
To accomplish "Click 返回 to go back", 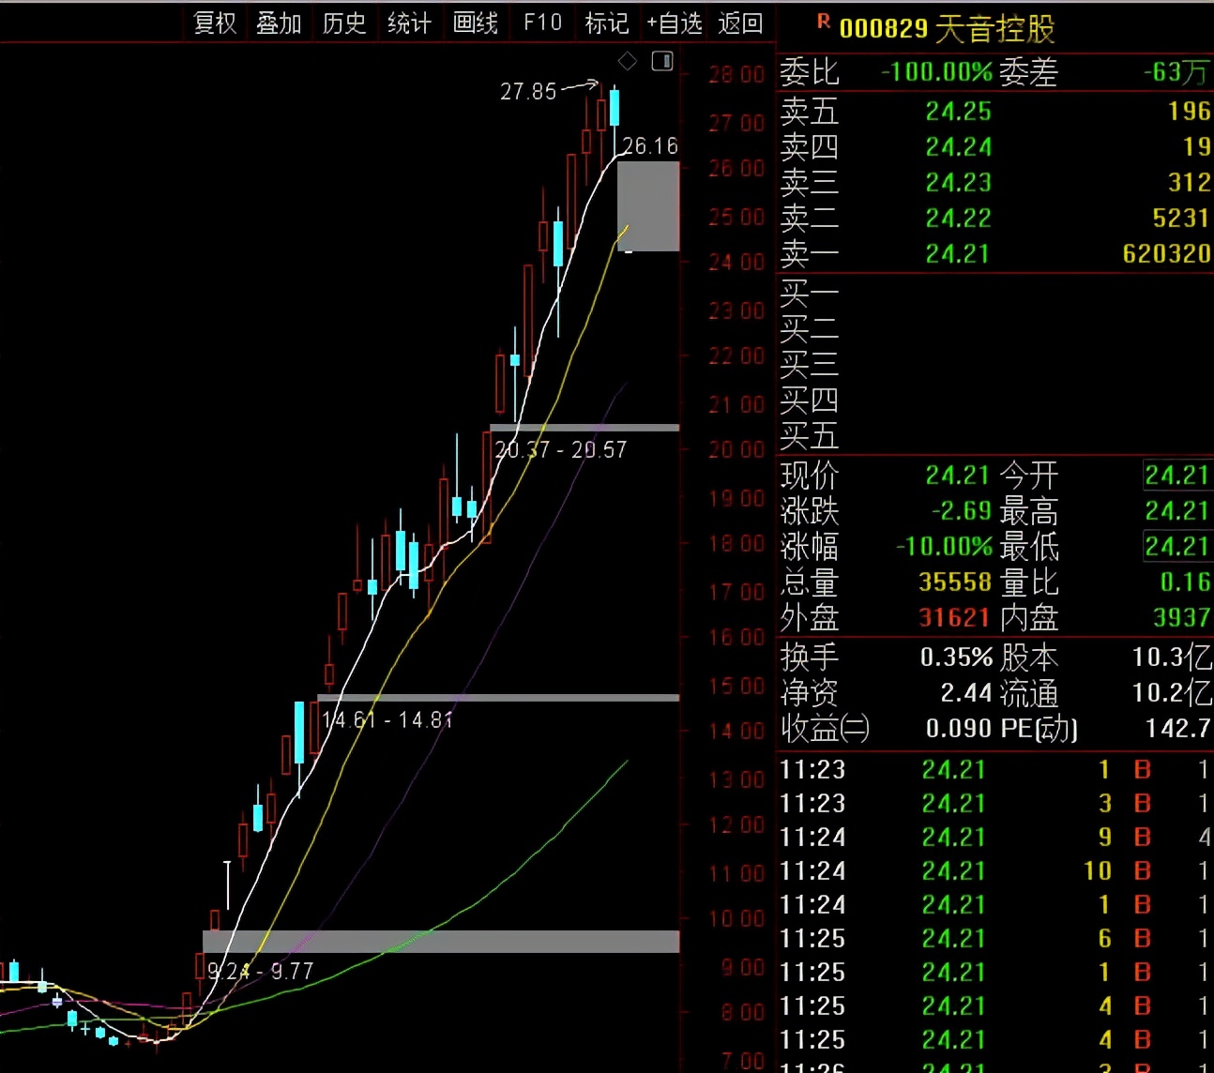I will pyautogui.click(x=740, y=23).
